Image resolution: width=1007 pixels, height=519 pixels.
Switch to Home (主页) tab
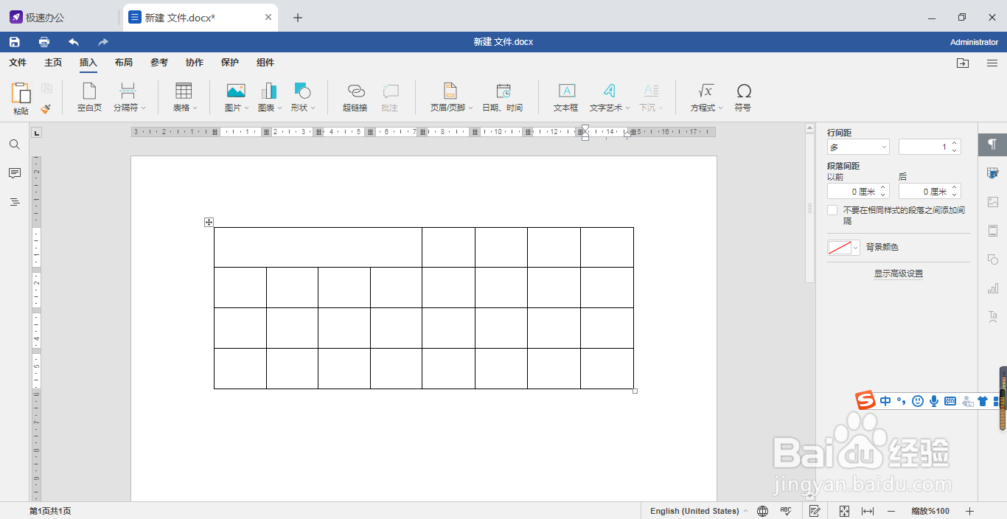point(53,63)
